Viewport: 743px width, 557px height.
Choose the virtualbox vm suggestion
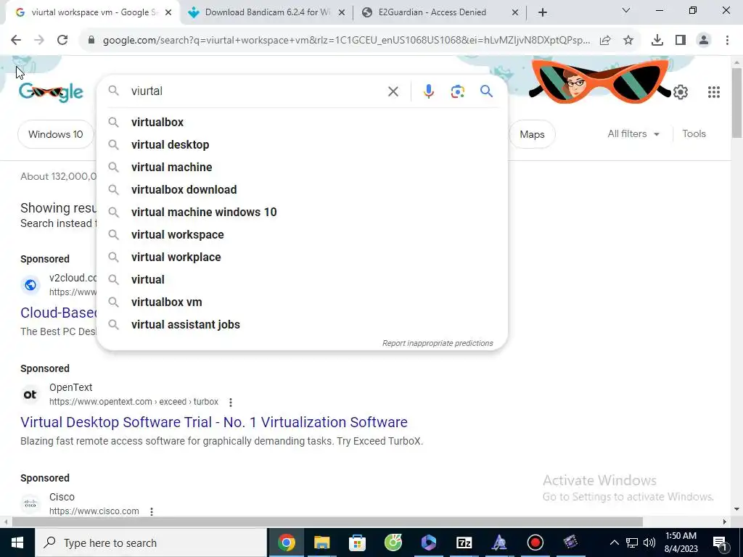pos(302,302)
